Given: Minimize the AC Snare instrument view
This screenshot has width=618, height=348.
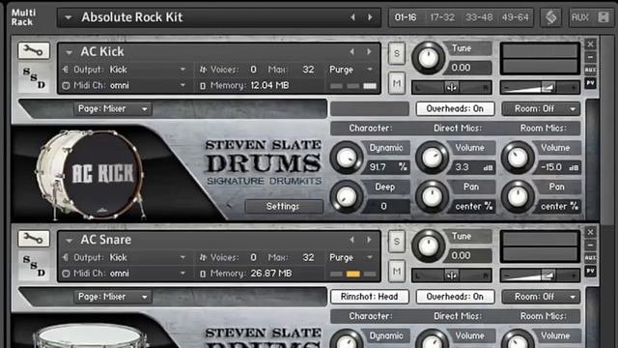Looking at the screenshot, I should [590, 245].
